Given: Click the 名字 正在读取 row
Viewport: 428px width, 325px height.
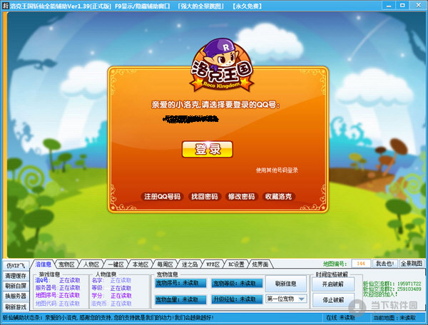Looking at the screenshot, I should click(x=111, y=280).
